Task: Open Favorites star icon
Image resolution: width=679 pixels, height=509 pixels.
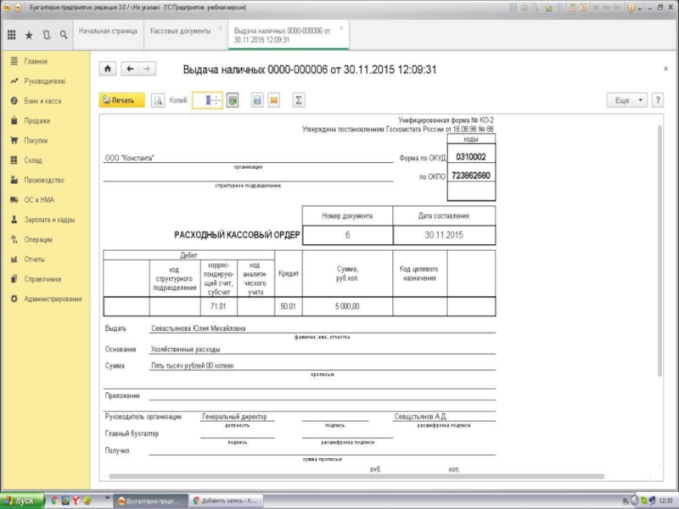Action: tap(29, 35)
